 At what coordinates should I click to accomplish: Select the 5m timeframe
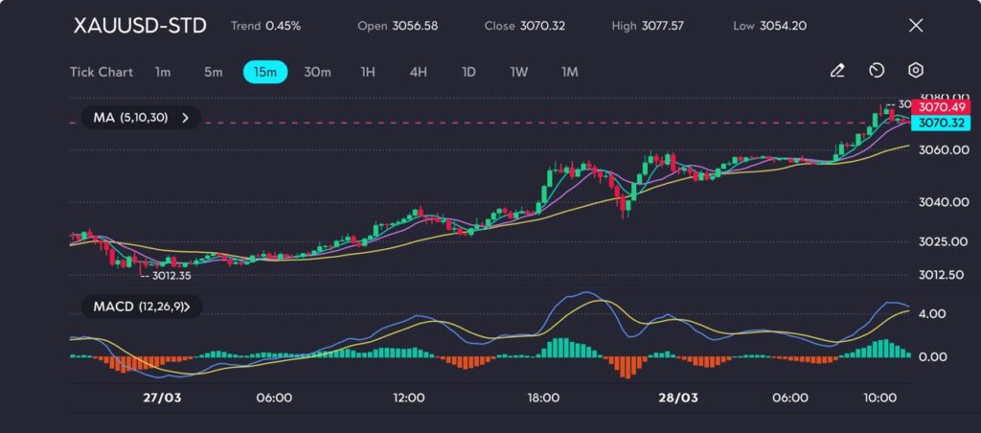click(213, 72)
